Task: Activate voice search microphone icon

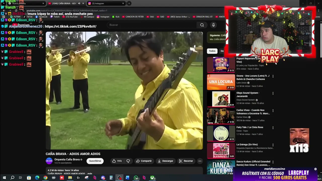Action: pyautogui.click(x=213, y=25)
